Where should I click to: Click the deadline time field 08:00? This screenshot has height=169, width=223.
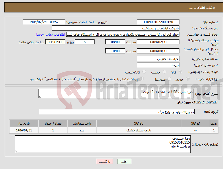point(115,42)
